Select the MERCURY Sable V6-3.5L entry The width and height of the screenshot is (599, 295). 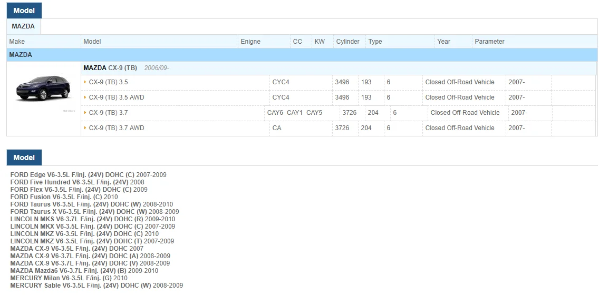point(96,286)
